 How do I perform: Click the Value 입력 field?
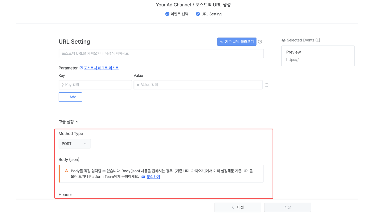coord(198,85)
